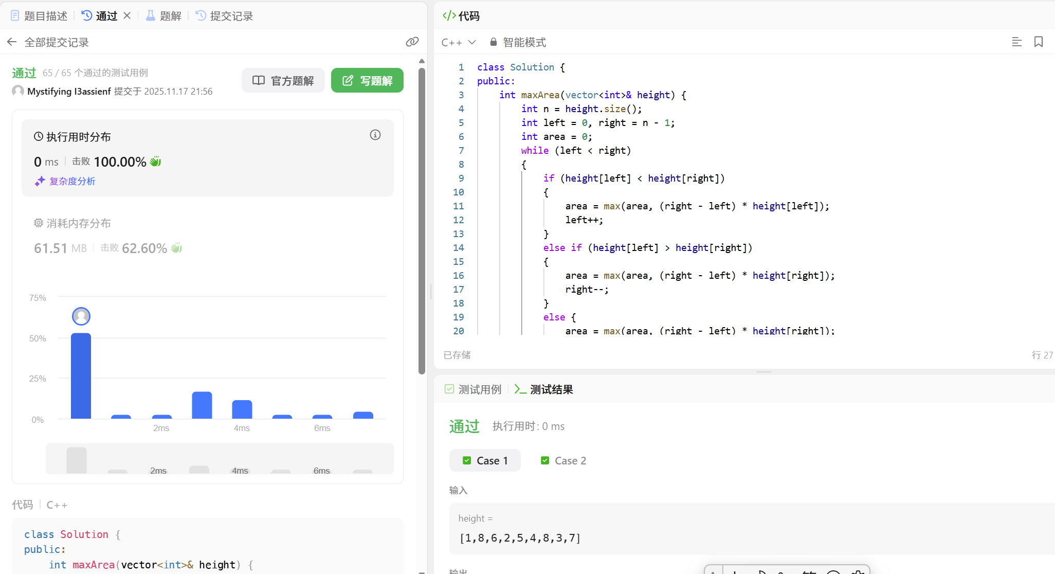This screenshot has height=574, width=1055.
Task: Open the C++ language dropdown
Action: pyautogui.click(x=459, y=42)
